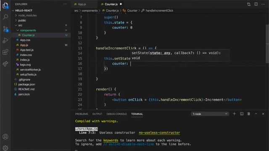
Task: Click the ./src/App.js path in terminal
Action: click(87, 129)
